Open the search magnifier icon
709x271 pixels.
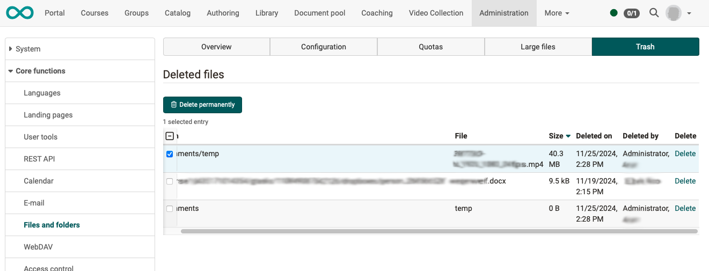pos(654,13)
